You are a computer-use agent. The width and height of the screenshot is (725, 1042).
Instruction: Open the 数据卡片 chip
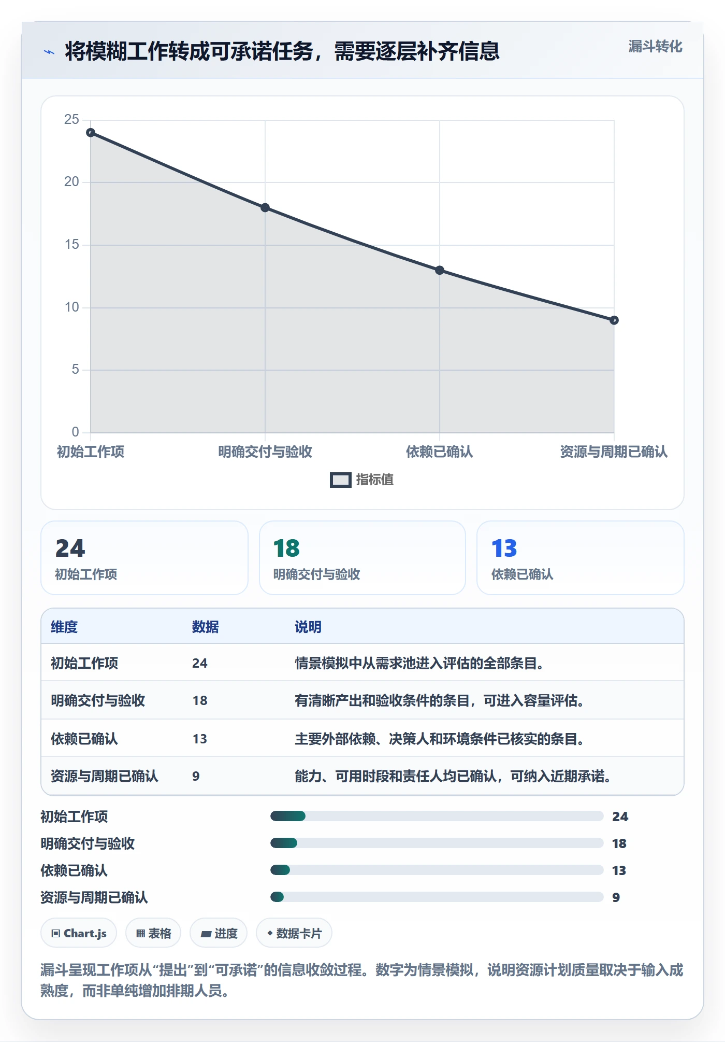point(294,933)
